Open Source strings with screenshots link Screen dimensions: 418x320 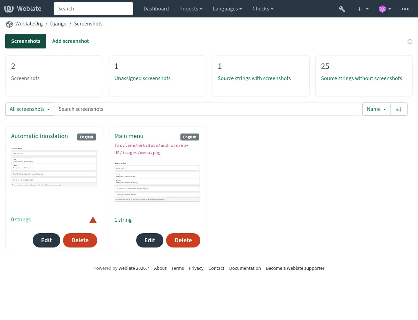[x=254, y=78]
